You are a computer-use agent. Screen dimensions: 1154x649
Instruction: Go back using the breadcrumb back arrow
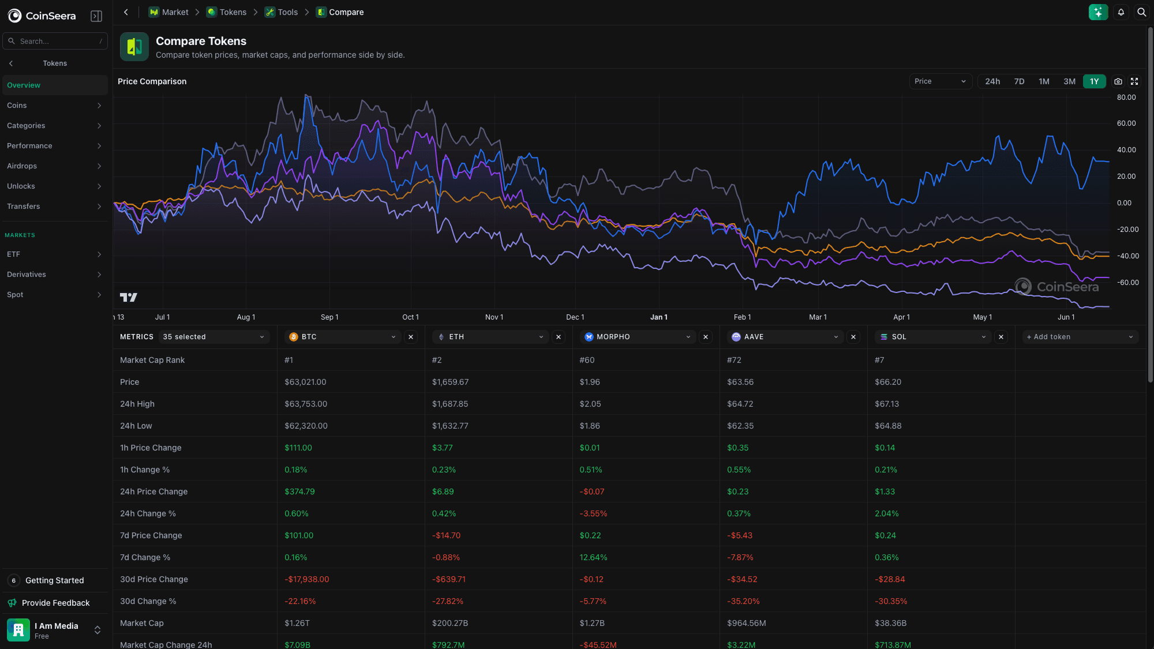coord(126,12)
